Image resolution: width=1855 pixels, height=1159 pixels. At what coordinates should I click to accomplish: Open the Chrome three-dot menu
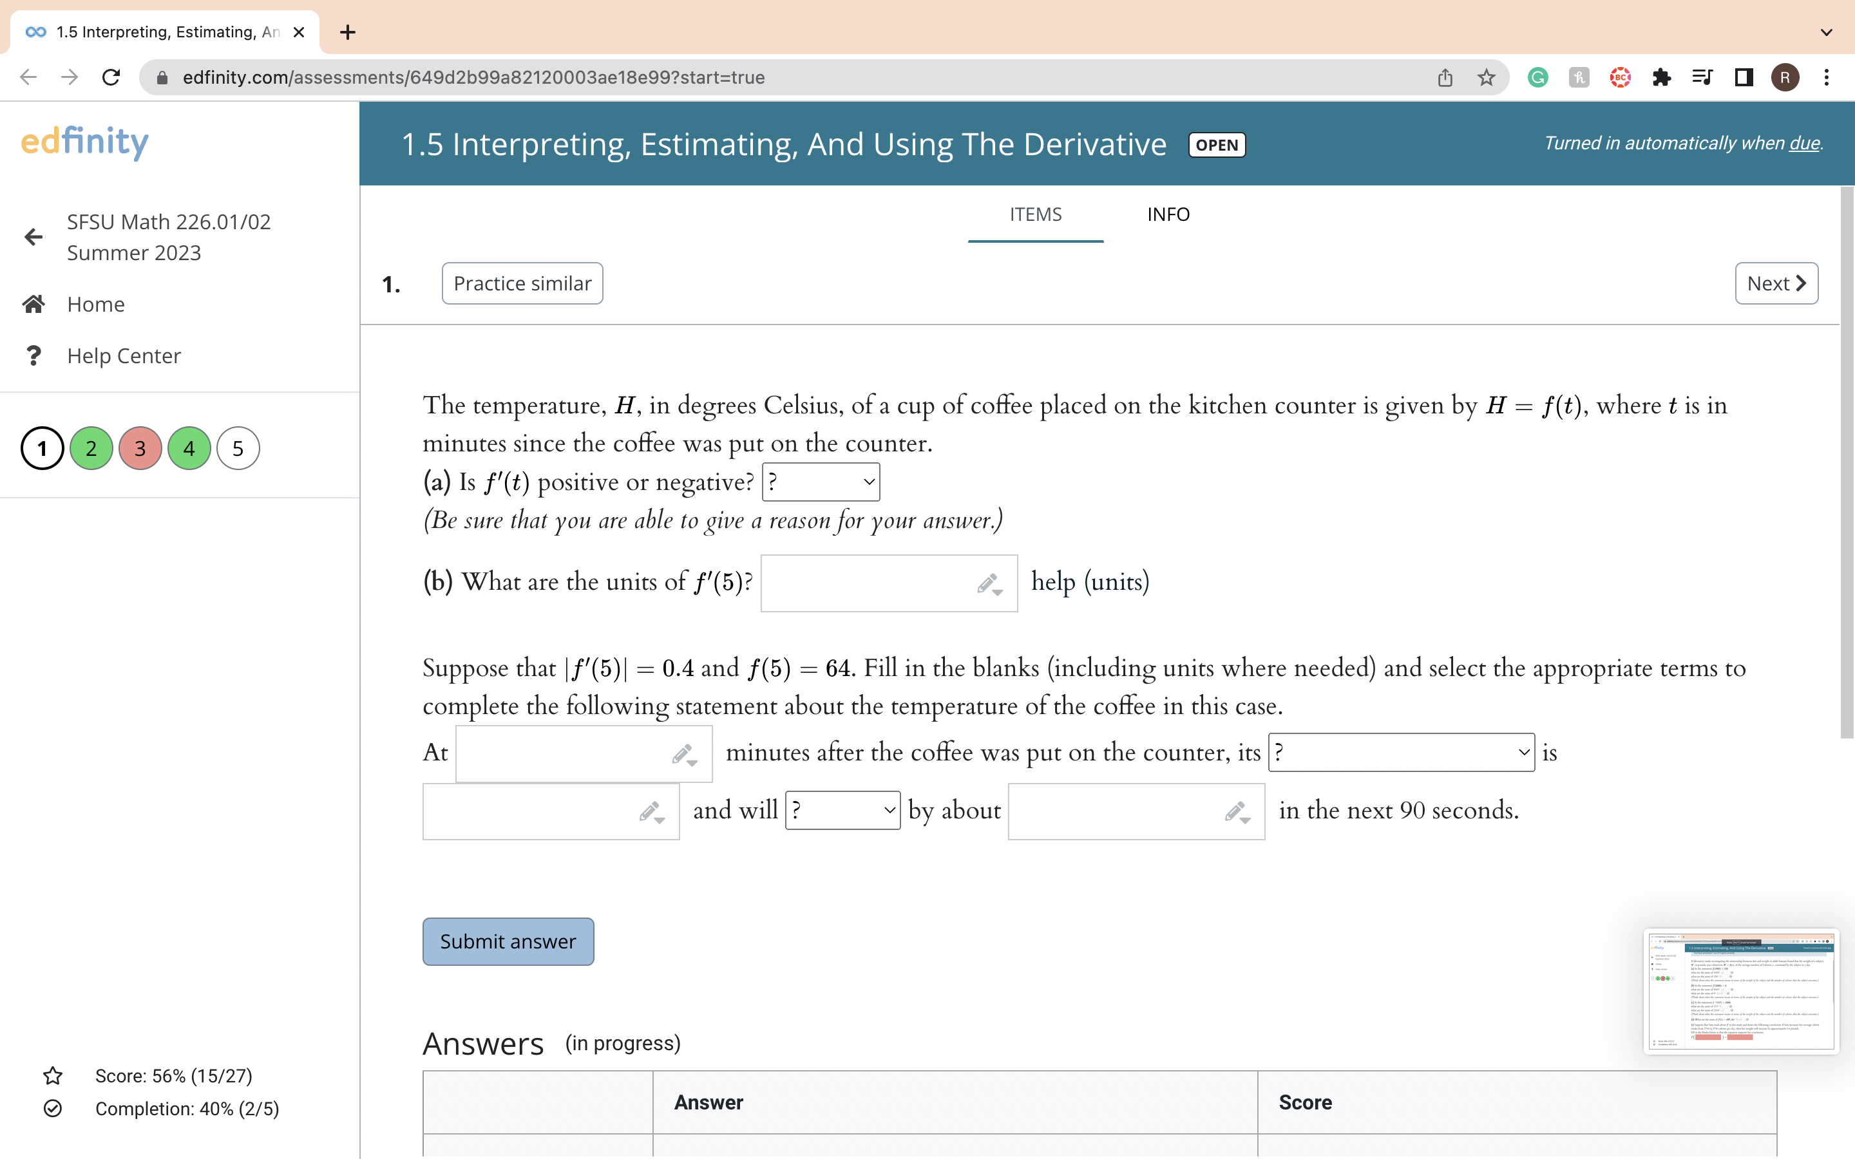pyautogui.click(x=1827, y=77)
